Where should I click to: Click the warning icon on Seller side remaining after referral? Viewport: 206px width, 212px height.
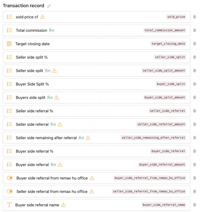(x=88, y=138)
